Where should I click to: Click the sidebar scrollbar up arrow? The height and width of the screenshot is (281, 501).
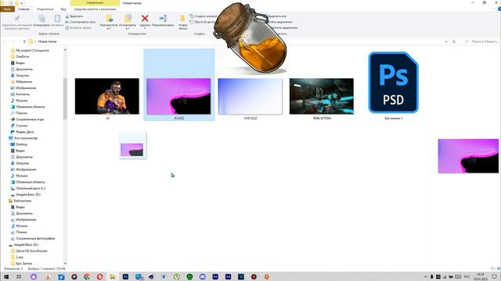tap(65, 50)
